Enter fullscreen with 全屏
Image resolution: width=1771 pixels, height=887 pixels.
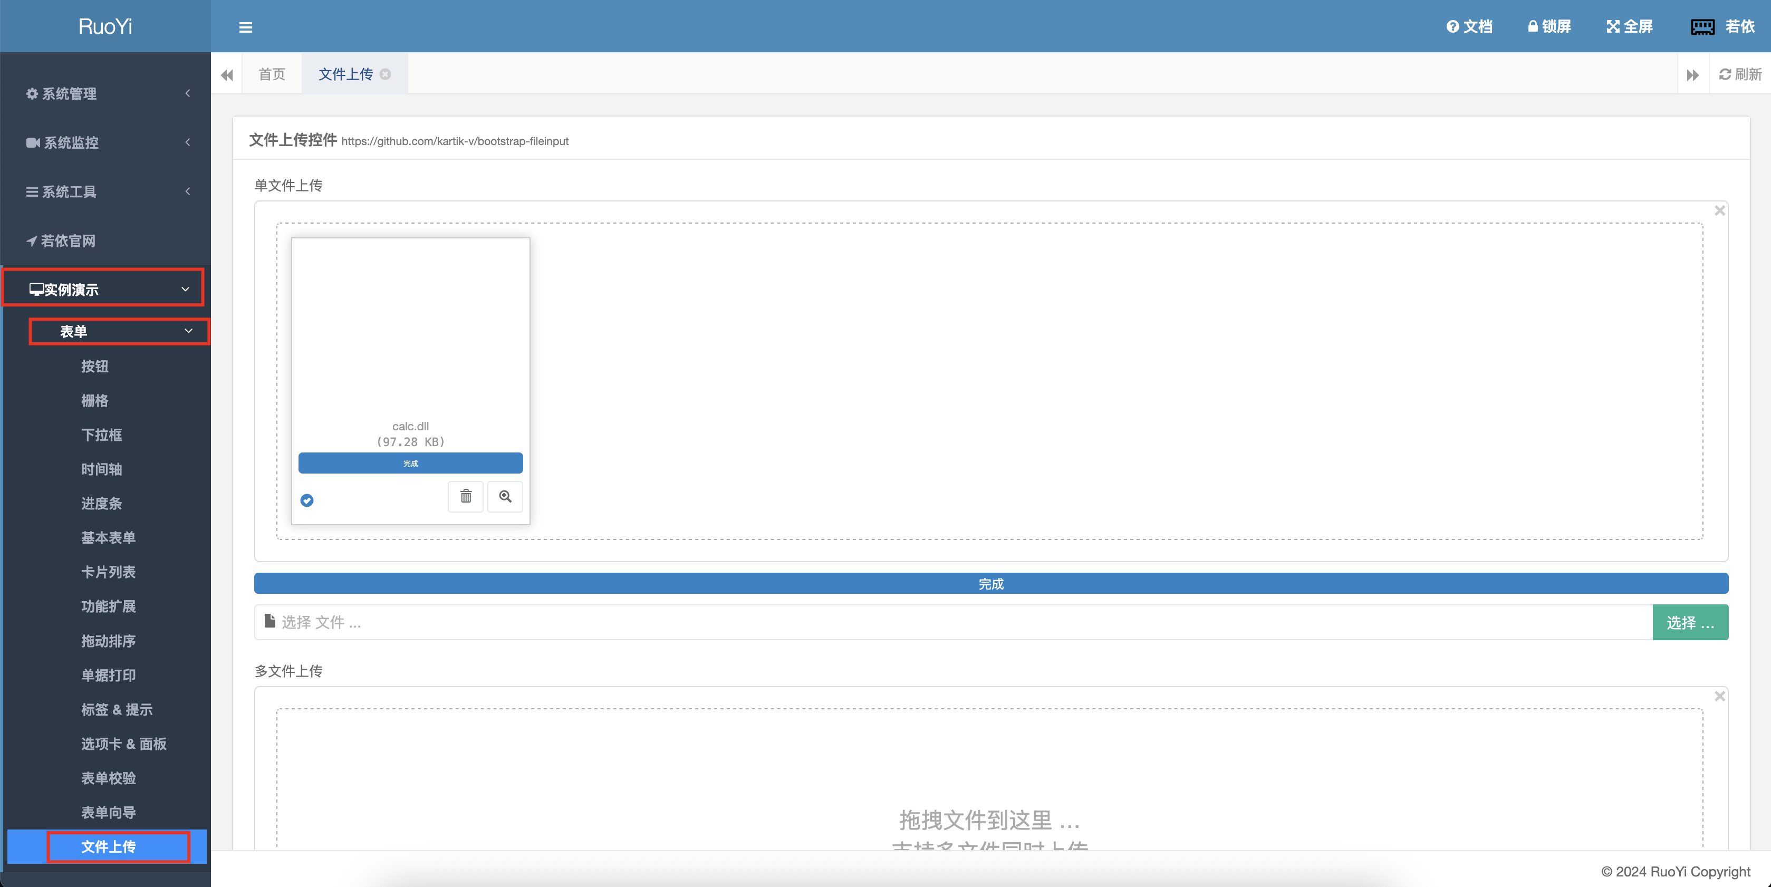[1629, 27]
